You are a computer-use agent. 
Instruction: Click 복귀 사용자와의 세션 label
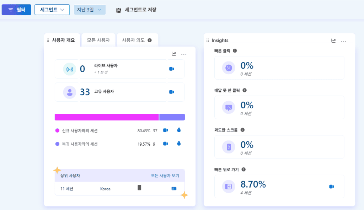tap(80, 144)
